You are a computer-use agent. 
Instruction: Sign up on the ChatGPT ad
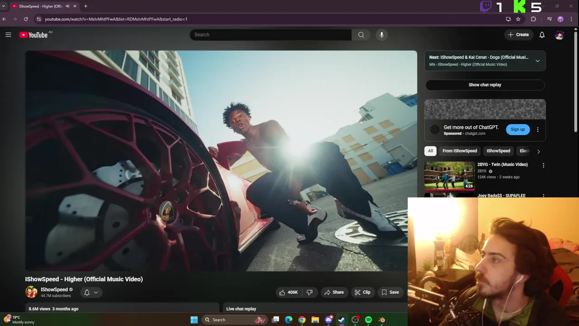(517, 129)
